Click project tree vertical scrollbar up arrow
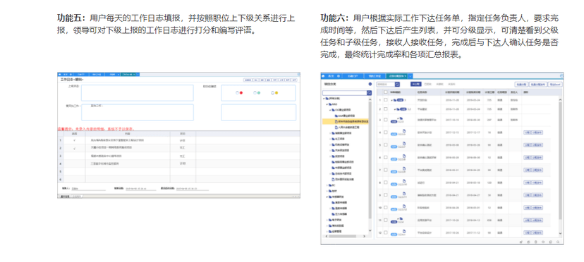The height and width of the screenshot is (262, 584). (370, 99)
